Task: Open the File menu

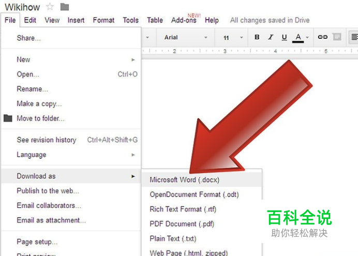Action: pyautogui.click(x=10, y=20)
